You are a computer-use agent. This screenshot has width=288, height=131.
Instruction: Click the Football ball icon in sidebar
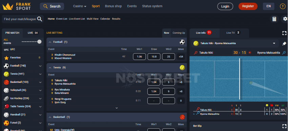[x=6, y=66]
